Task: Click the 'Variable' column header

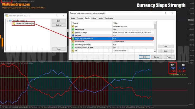Action: pyautogui.click(x=75, y=23)
